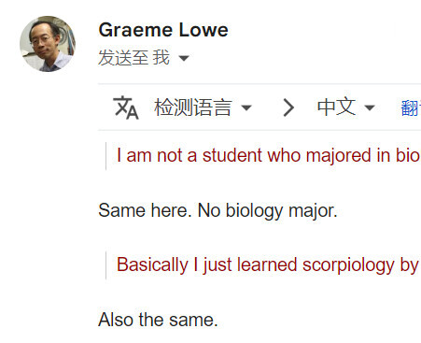The width and height of the screenshot is (421, 343).
Task: Click the 发送至 我 recipient text
Action: pyautogui.click(x=134, y=58)
